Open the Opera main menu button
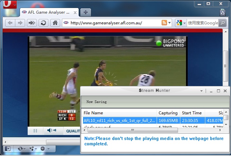This screenshot has width=231, height=156. click(10, 4)
